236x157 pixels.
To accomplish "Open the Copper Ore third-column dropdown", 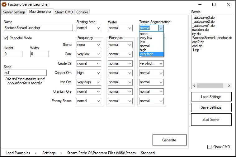I will tap(151, 73).
